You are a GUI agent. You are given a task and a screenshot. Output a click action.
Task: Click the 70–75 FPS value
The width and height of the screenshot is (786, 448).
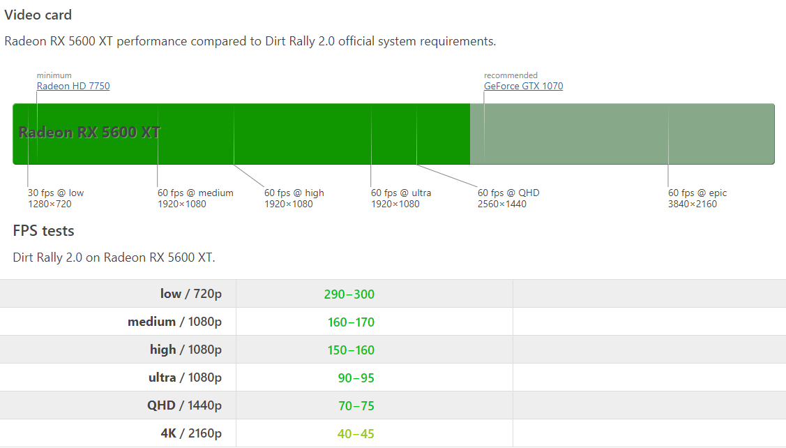pyautogui.click(x=356, y=406)
